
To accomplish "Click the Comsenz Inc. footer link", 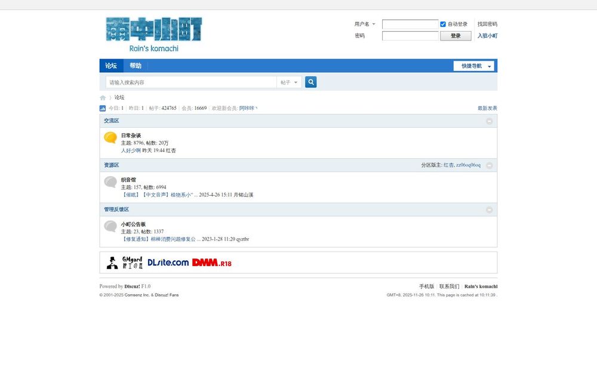I will (137, 295).
